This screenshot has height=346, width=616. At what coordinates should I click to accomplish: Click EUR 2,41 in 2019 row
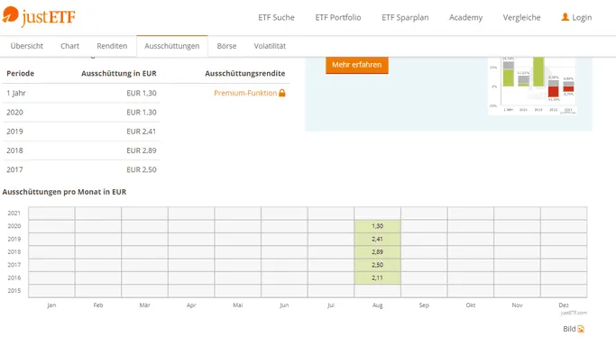tap(142, 132)
